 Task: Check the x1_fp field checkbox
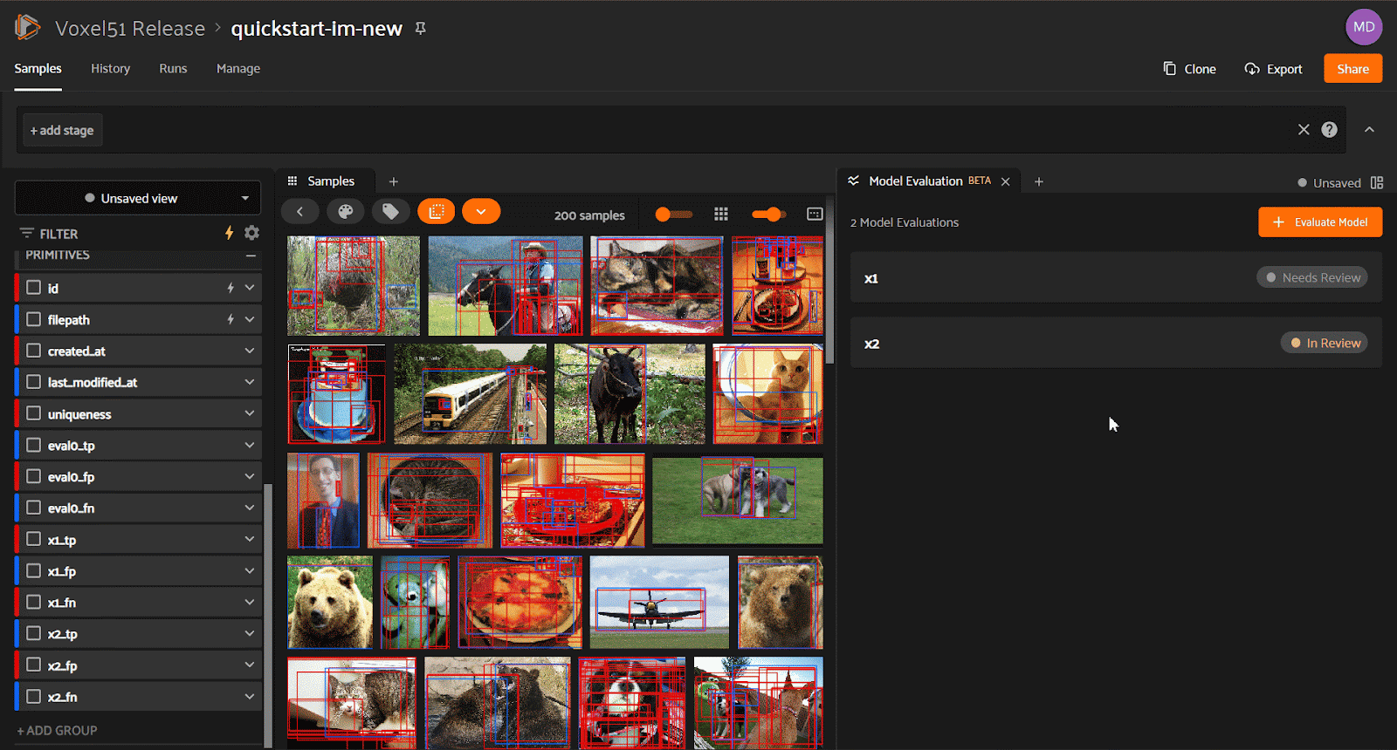pyautogui.click(x=34, y=570)
